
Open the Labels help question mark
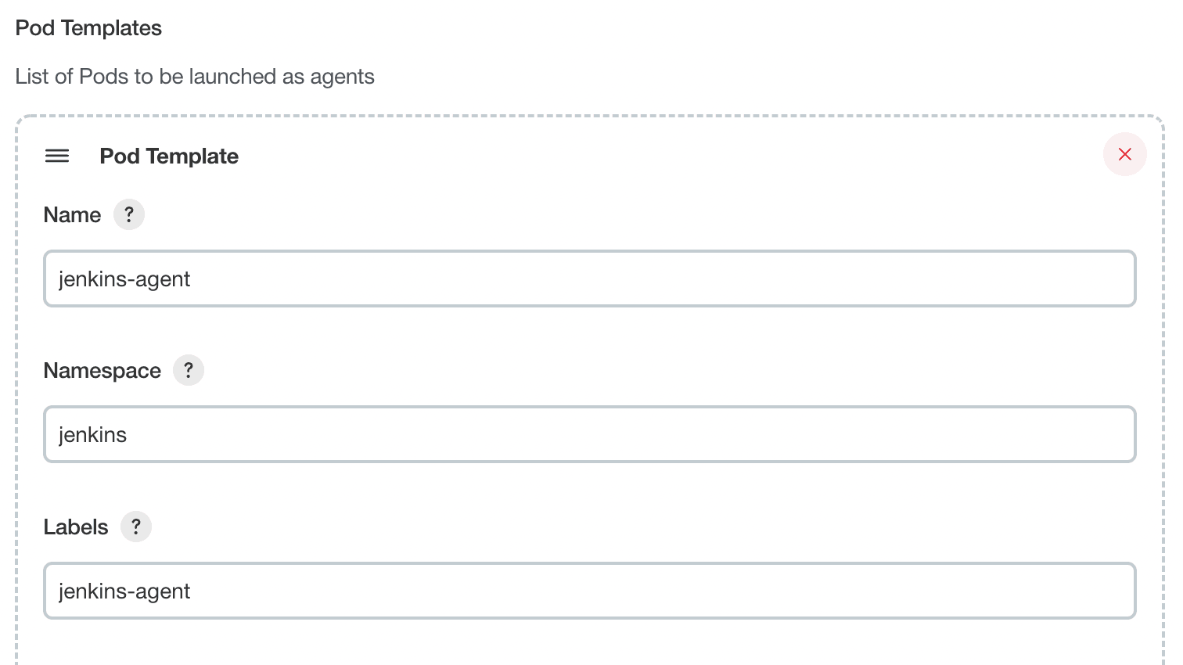[x=136, y=527]
